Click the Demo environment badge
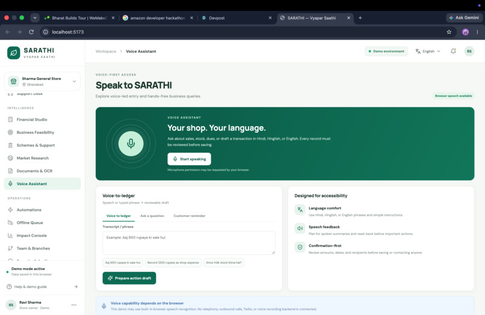This screenshot has width=485, height=315. click(x=386, y=51)
